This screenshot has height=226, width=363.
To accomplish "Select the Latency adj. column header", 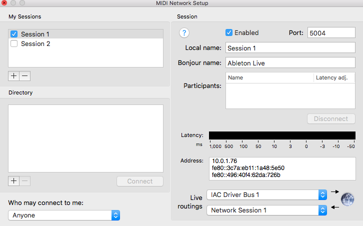I will coord(334,77).
